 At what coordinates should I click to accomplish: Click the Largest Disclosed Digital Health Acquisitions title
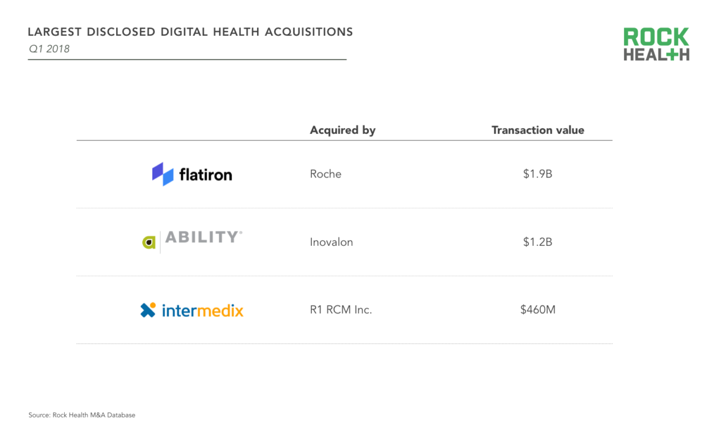[190, 32]
